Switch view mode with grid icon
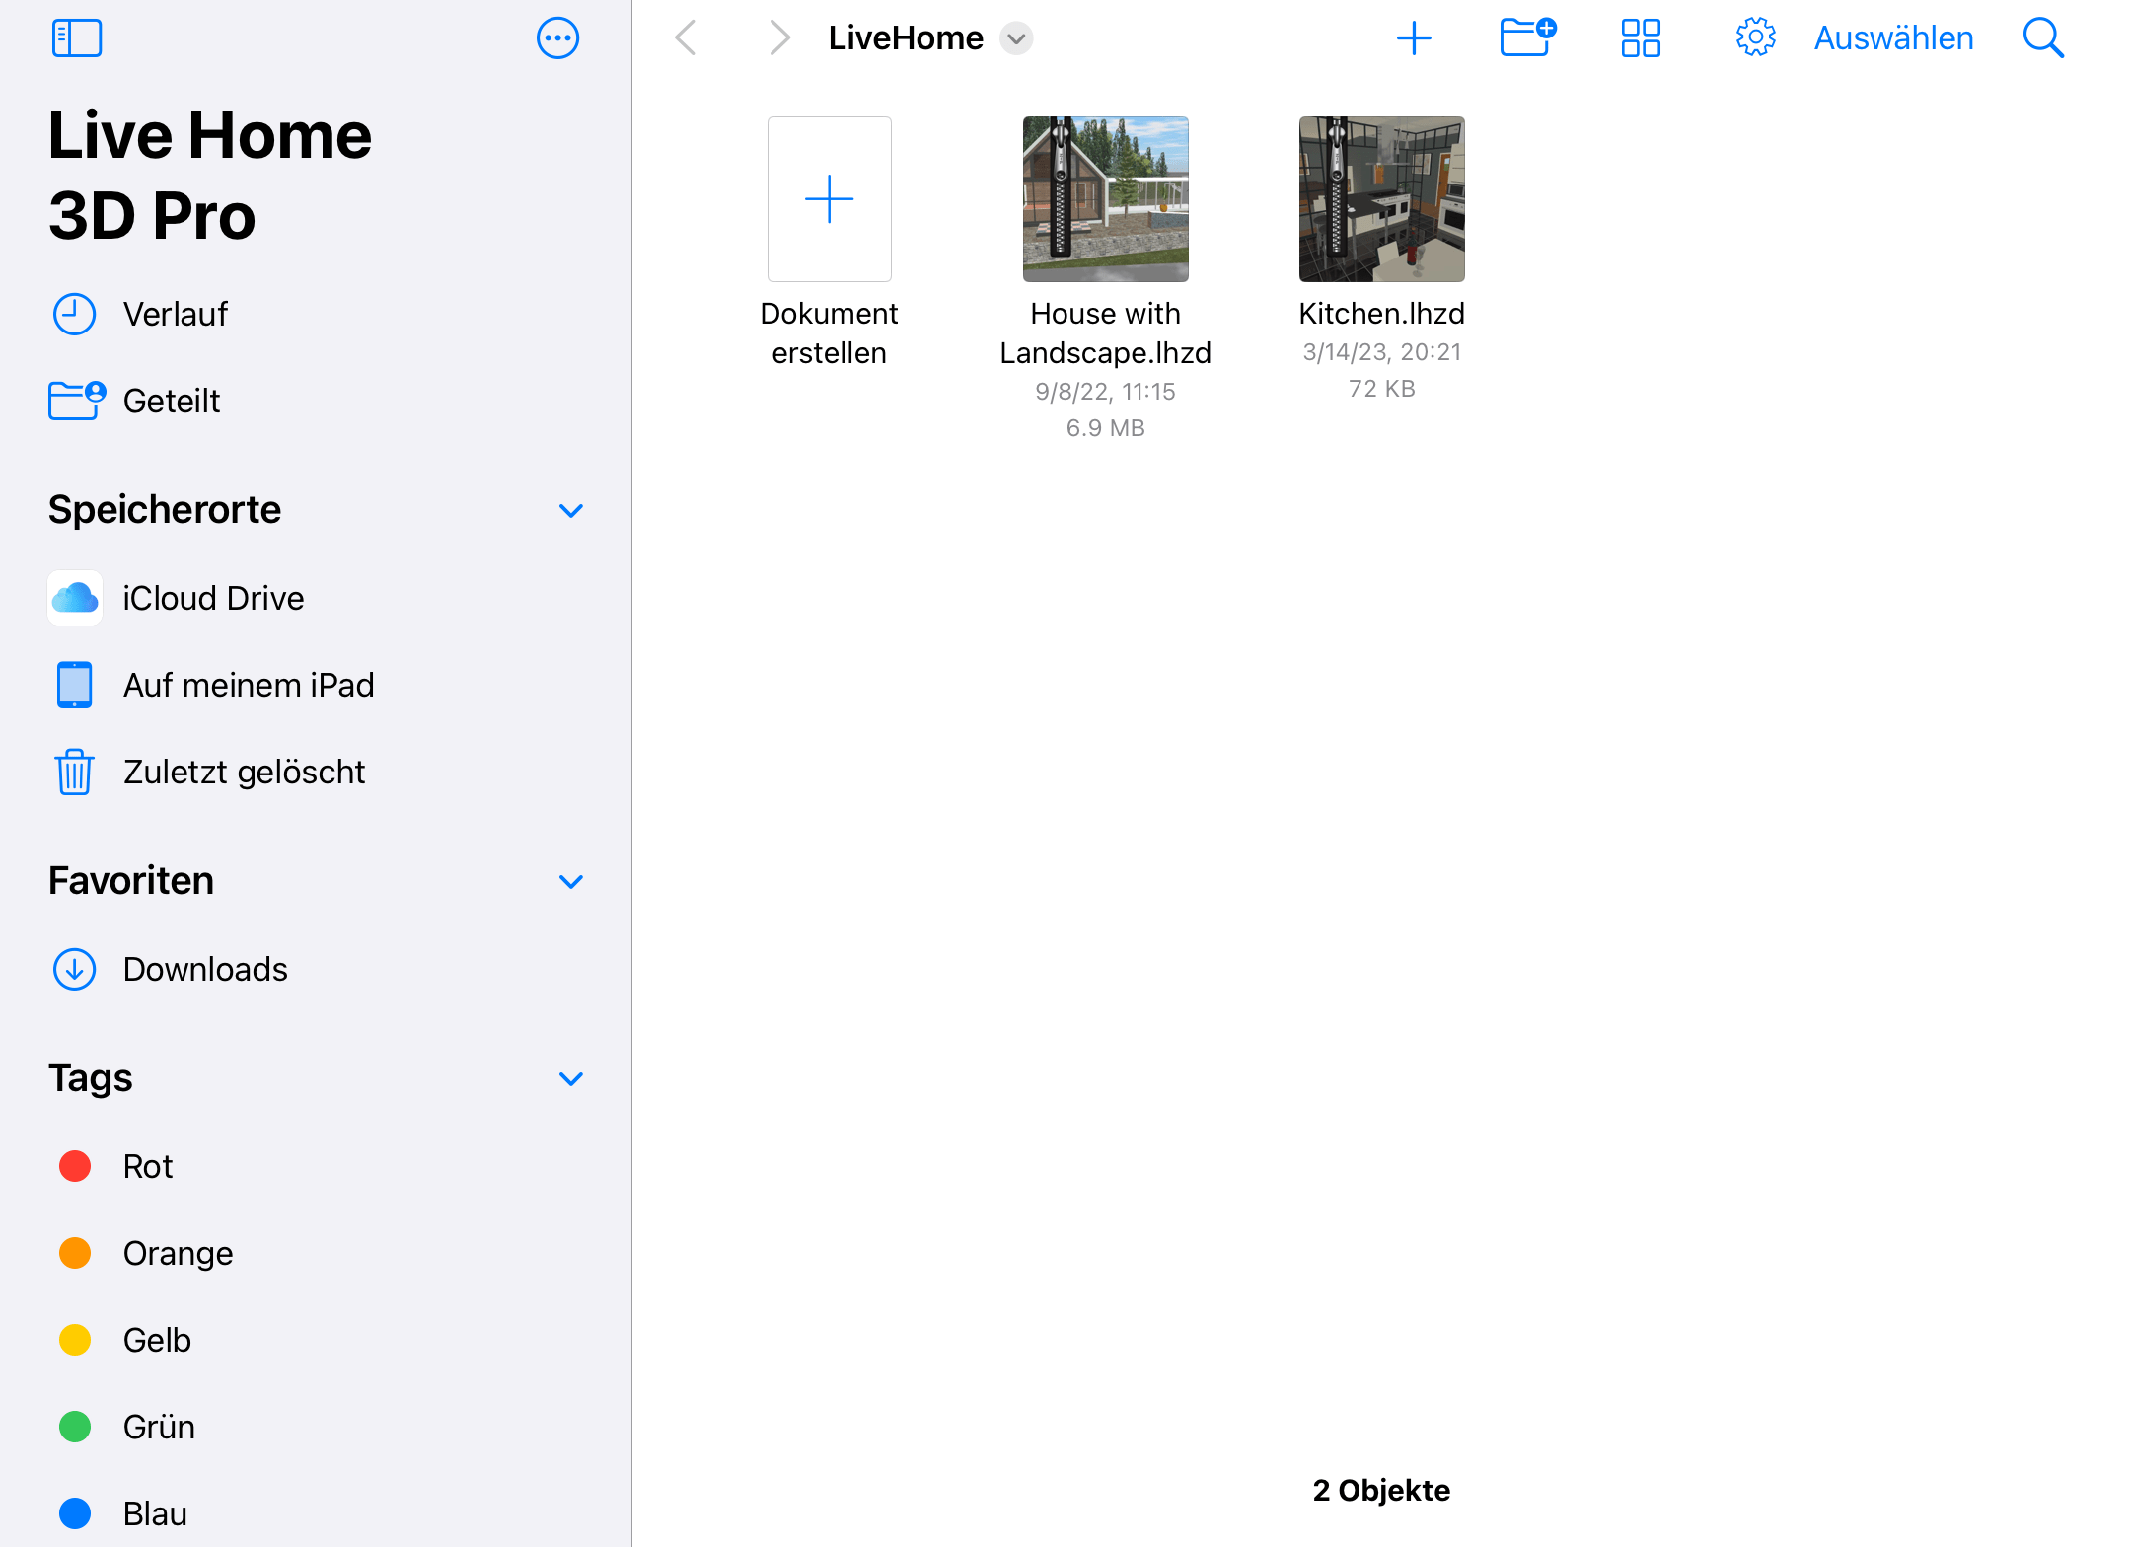This screenshot has width=2131, height=1547. [1641, 38]
